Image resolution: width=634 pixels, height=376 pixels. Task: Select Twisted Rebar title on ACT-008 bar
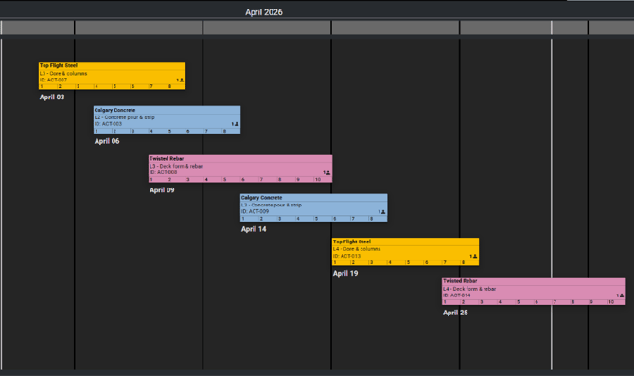click(167, 159)
